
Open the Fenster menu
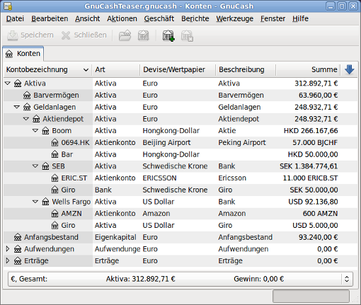click(273, 18)
